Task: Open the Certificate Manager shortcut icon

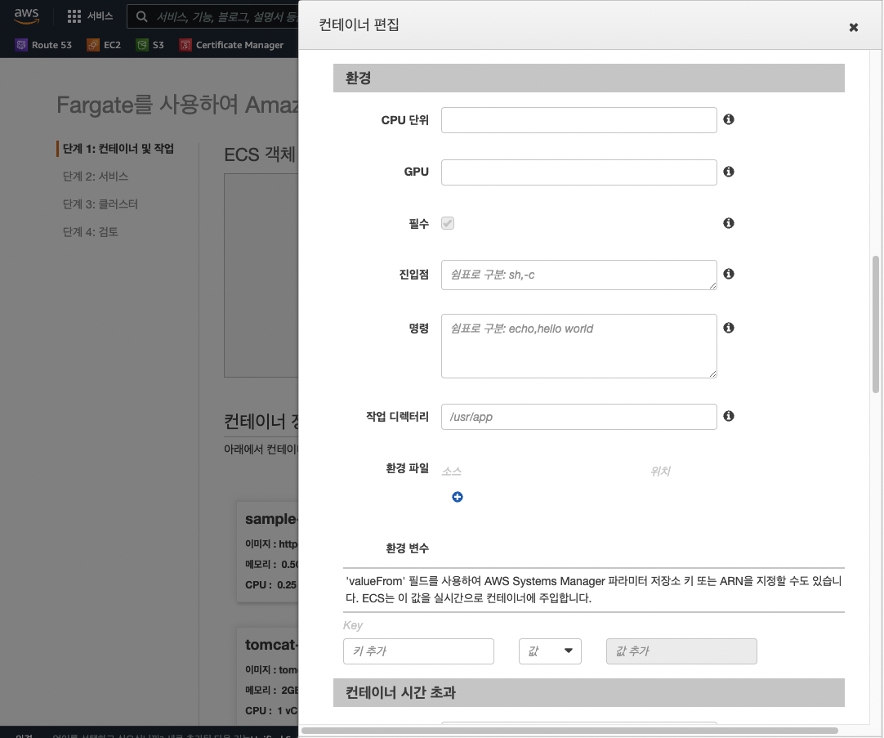Action: tap(185, 45)
